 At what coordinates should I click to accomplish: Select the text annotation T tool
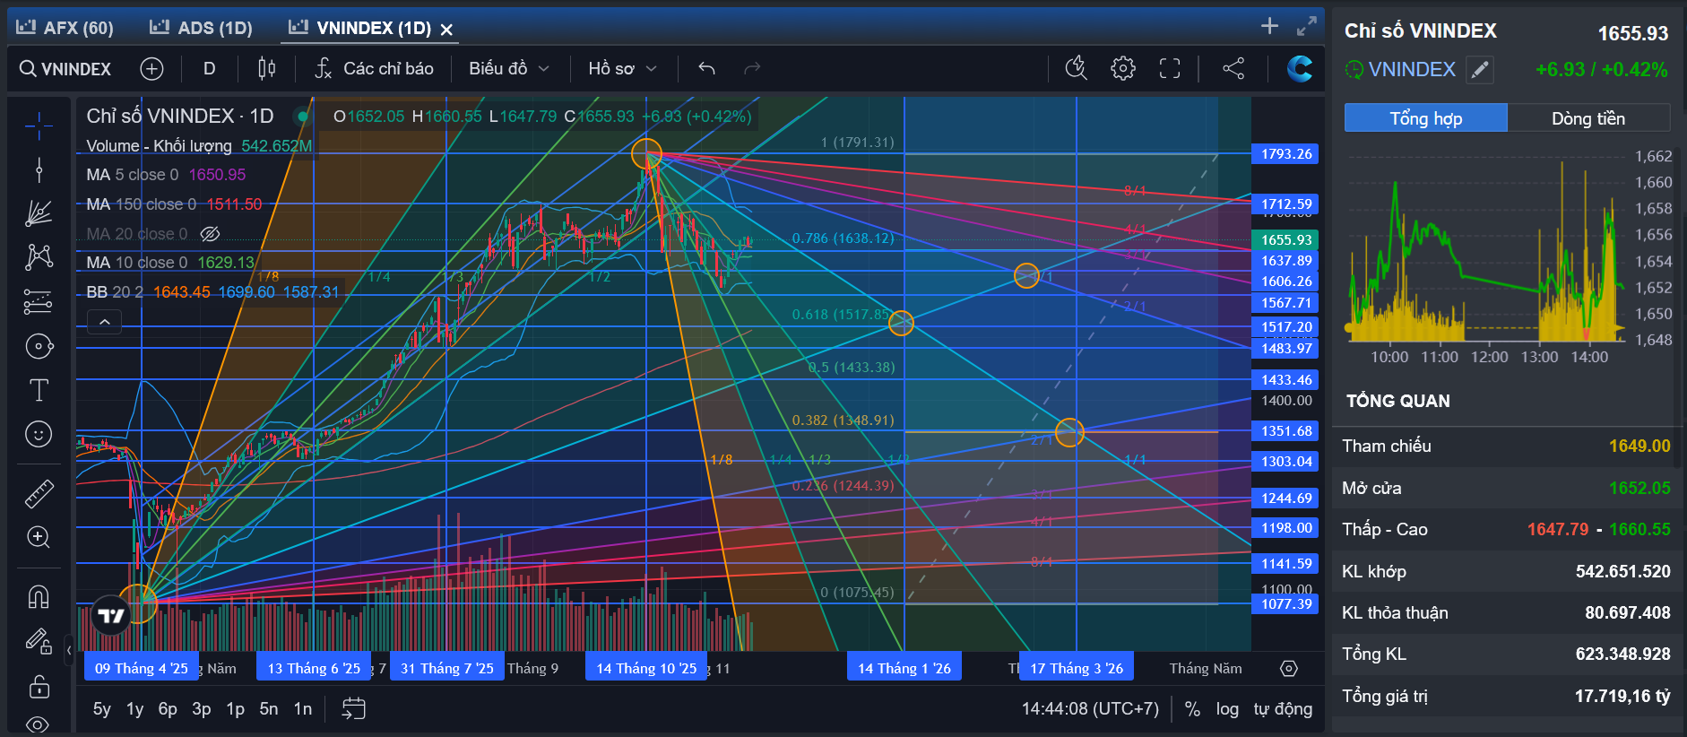39,390
